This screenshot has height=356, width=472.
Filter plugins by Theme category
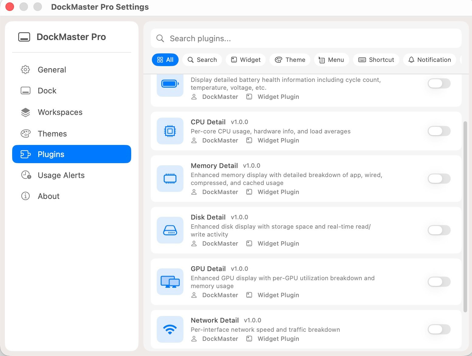tap(290, 60)
